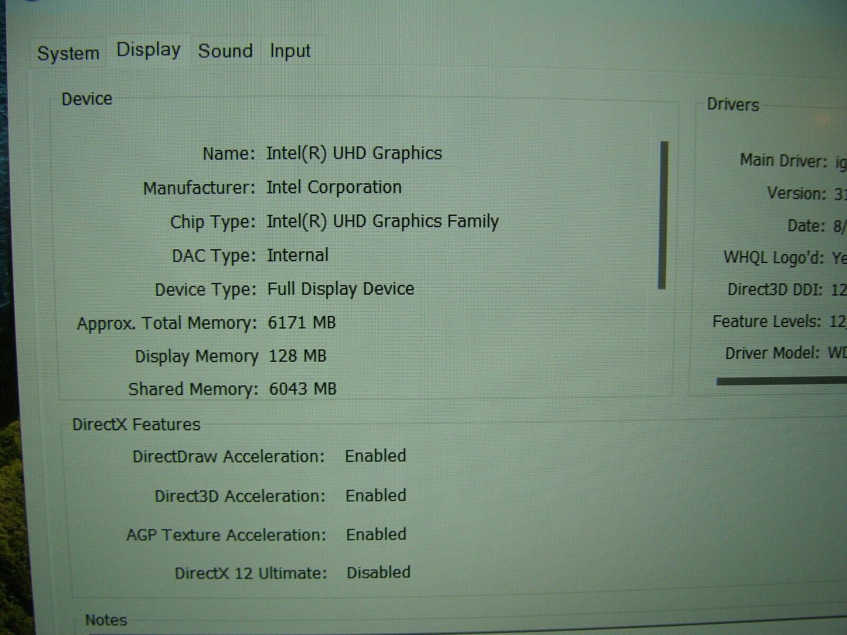Viewport: 847px width, 635px height.
Task: Click the WHQL Logo'd label
Action: (774, 258)
